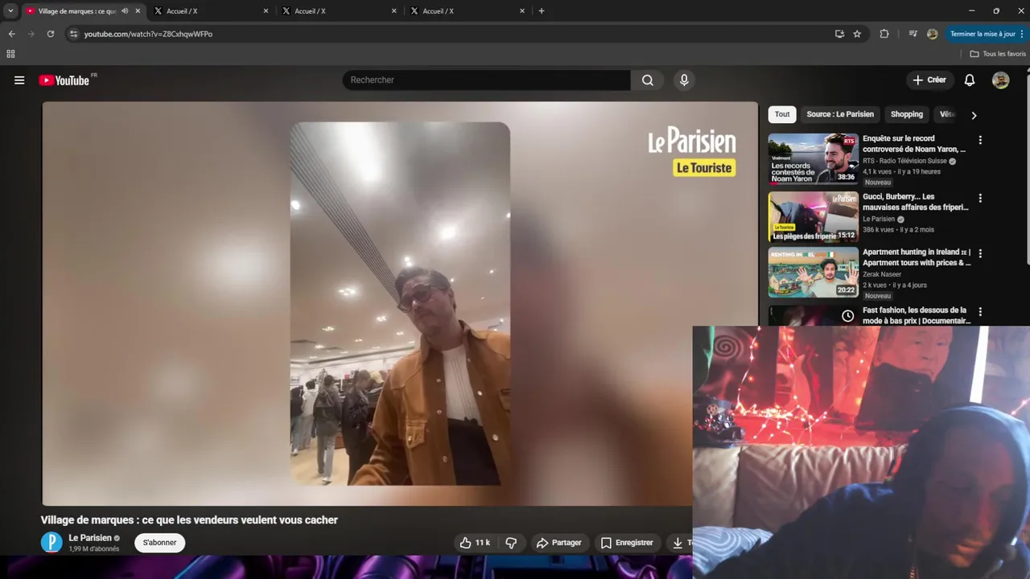Open options for Fast fashion video

point(980,311)
